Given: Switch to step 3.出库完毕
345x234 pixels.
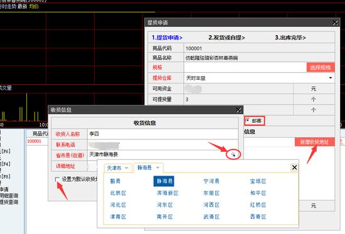Looking at the screenshot, I should click(x=290, y=38).
